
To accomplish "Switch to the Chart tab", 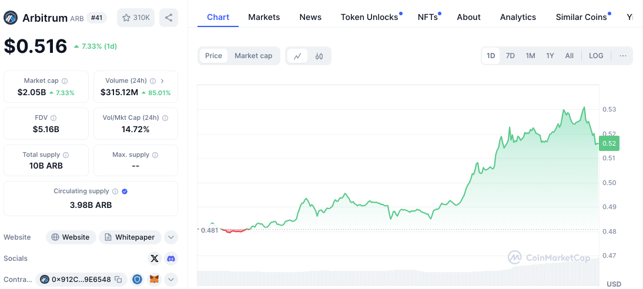I will [x=218, y=17].
